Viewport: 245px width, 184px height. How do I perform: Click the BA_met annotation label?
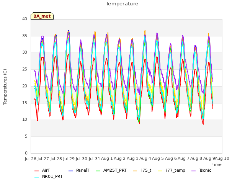[42, 16]
